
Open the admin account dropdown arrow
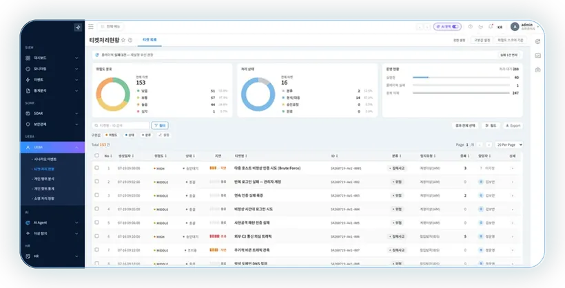pyautogui.click(x=538, y=27)
